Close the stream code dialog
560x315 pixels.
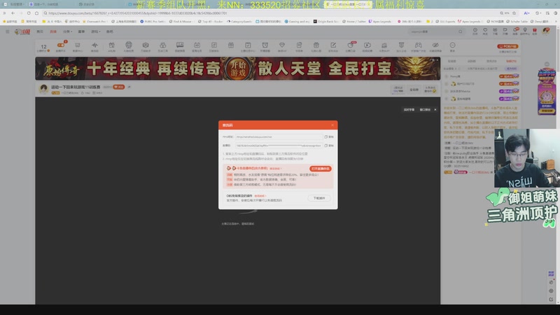tap(332, 125)
